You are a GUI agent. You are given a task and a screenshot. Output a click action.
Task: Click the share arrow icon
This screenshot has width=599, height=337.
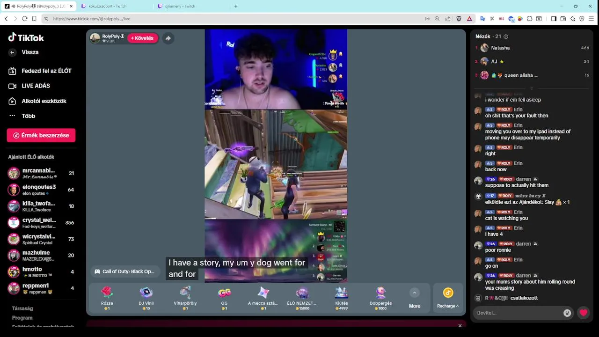(168, 38)
